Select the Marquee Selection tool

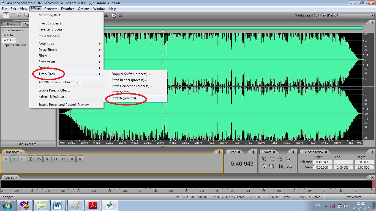(x=13, y=15)
